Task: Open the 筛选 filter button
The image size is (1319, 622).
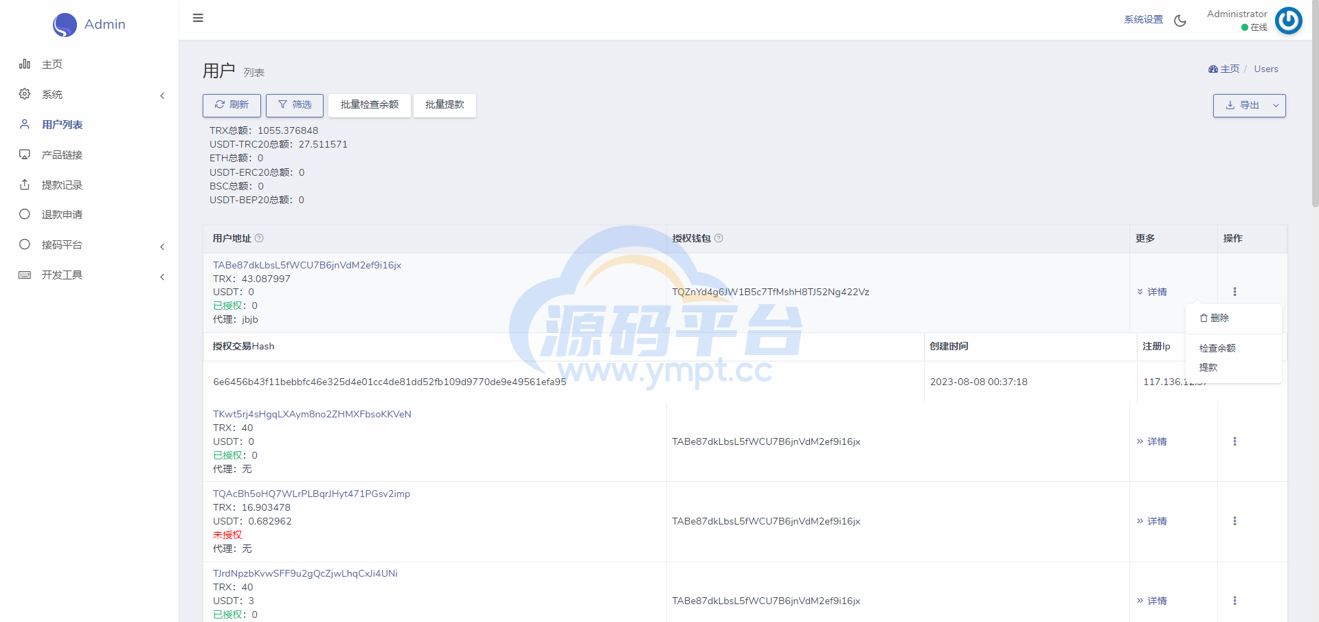Action: pyautogui.click(x=295, y=105)
